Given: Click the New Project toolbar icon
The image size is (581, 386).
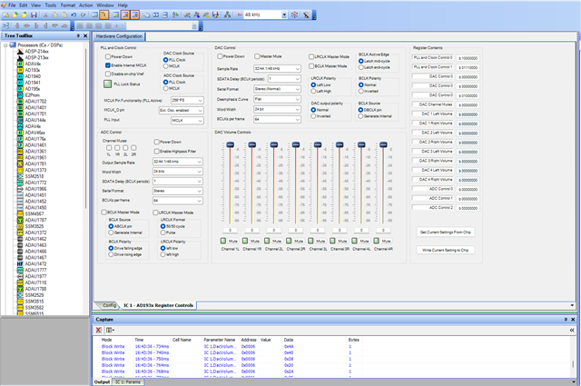Looking at the screenshot, I should click(6, 15).
